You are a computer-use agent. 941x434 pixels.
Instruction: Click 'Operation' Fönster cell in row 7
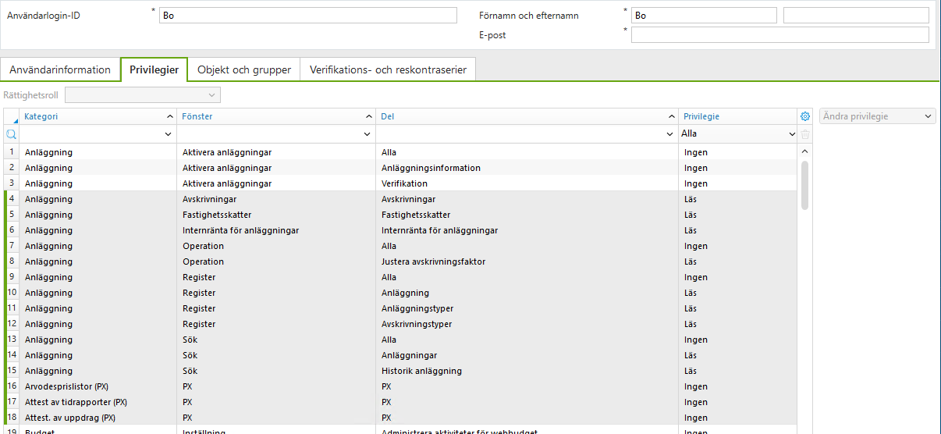coord(276,246)
